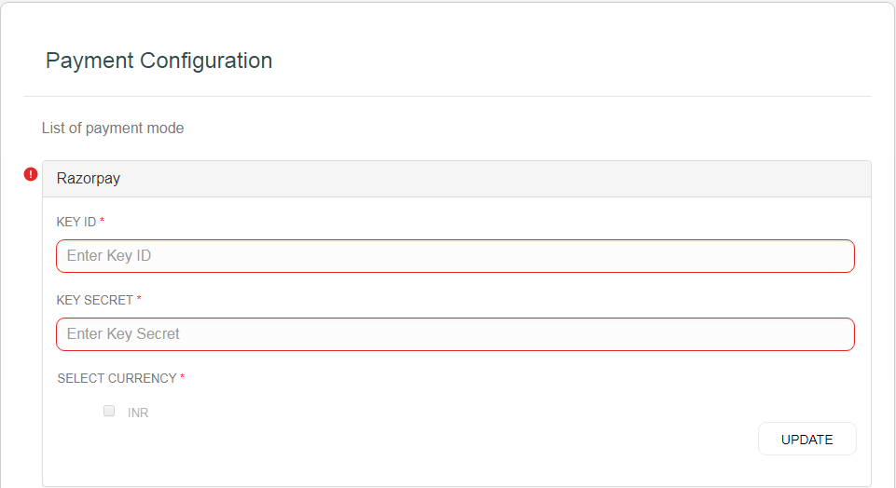Click the divider line under Payment Configuration
This screenshot has height=488, width=896.
point(448,96)
